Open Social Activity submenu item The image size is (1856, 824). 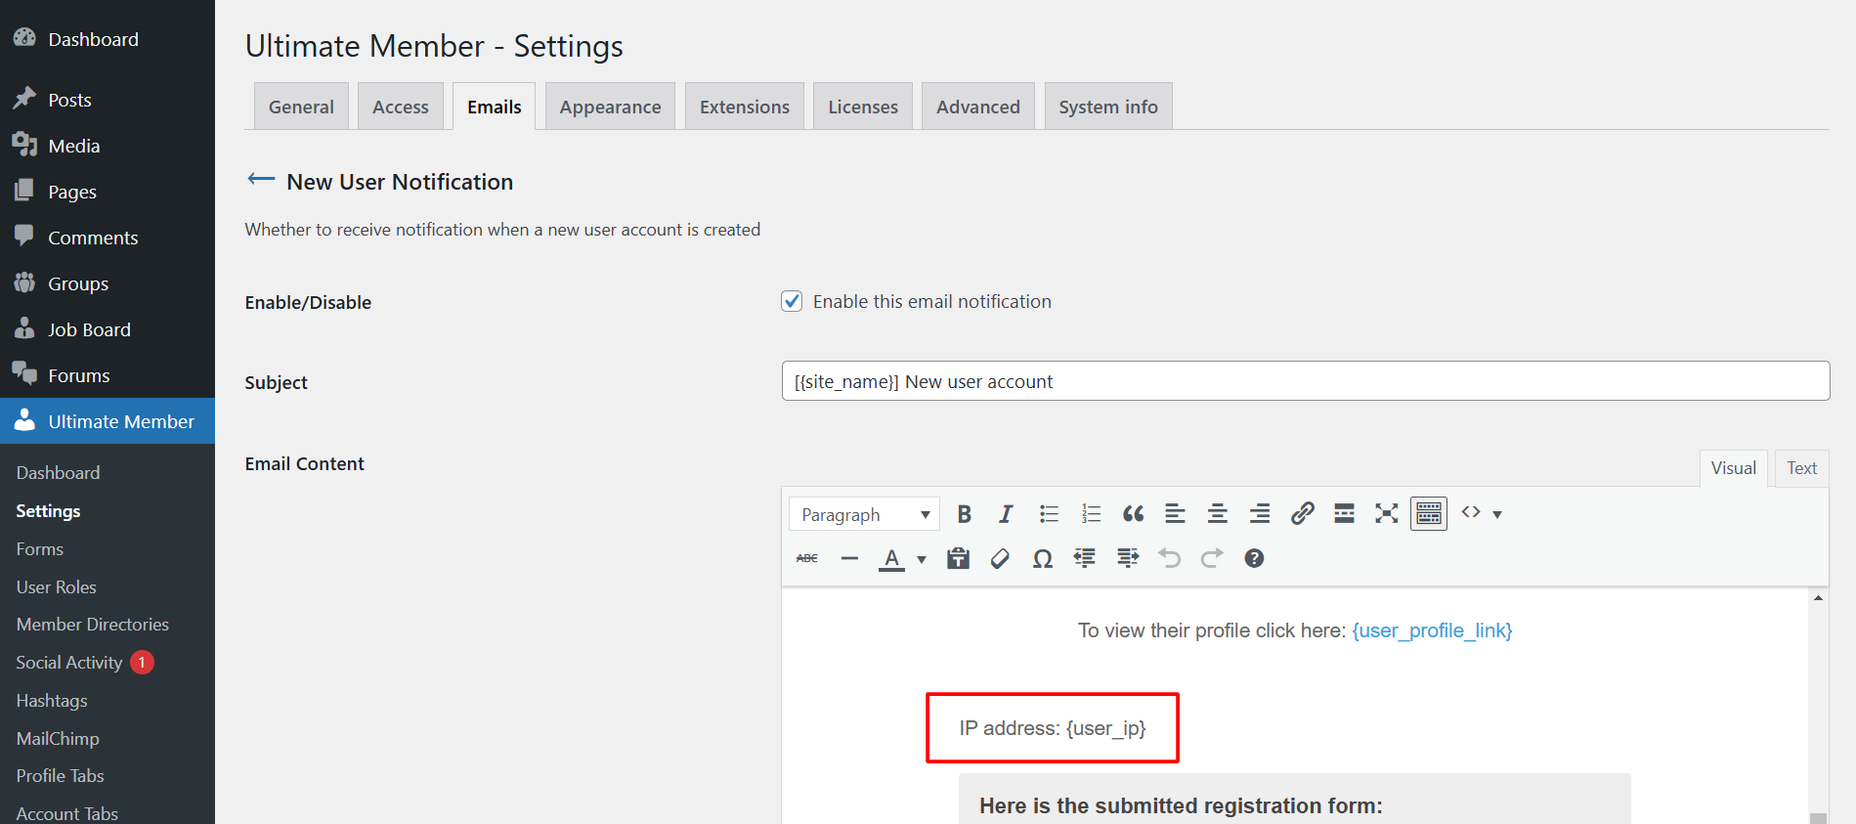coord(69,663)
